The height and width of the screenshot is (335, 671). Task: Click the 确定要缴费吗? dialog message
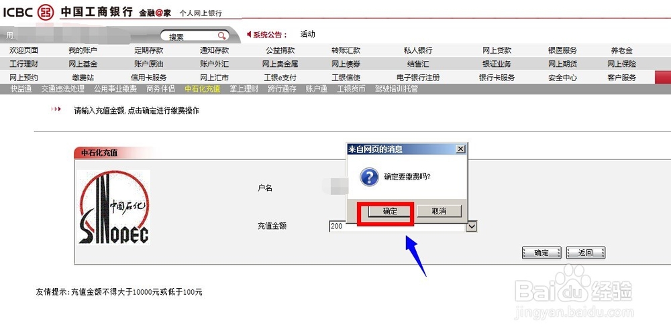tap(407, 176)
